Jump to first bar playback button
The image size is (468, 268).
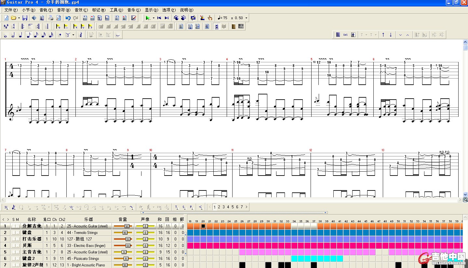(159, 18)
